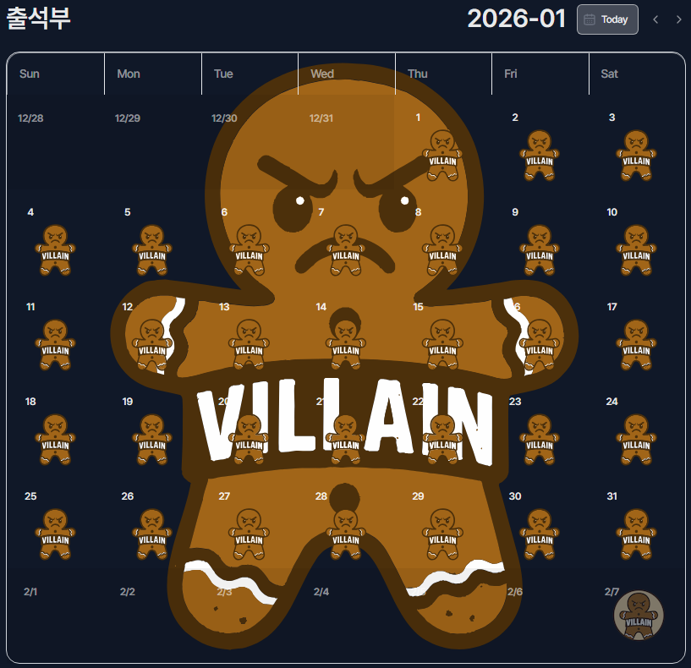Viewport: 691px width, 668px height.
Task: Go to the next month arrow
Action: pos(678,19)
